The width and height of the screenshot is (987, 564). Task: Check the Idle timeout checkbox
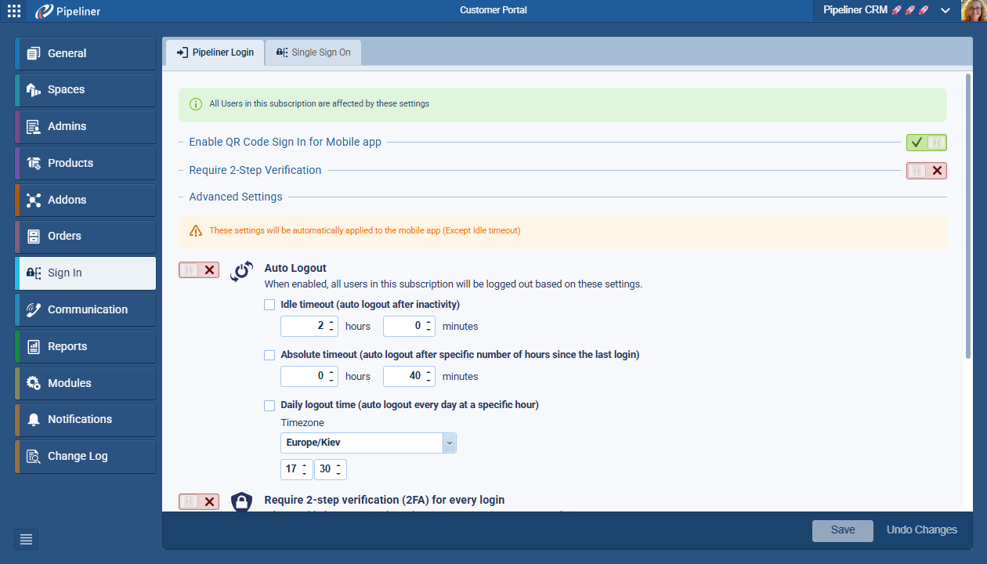[269, 305]
